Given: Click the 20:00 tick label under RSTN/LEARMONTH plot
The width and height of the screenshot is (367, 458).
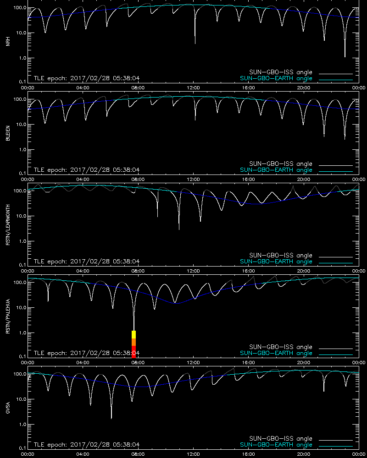Looking at the screenshot, I should (x=304, y=271).
